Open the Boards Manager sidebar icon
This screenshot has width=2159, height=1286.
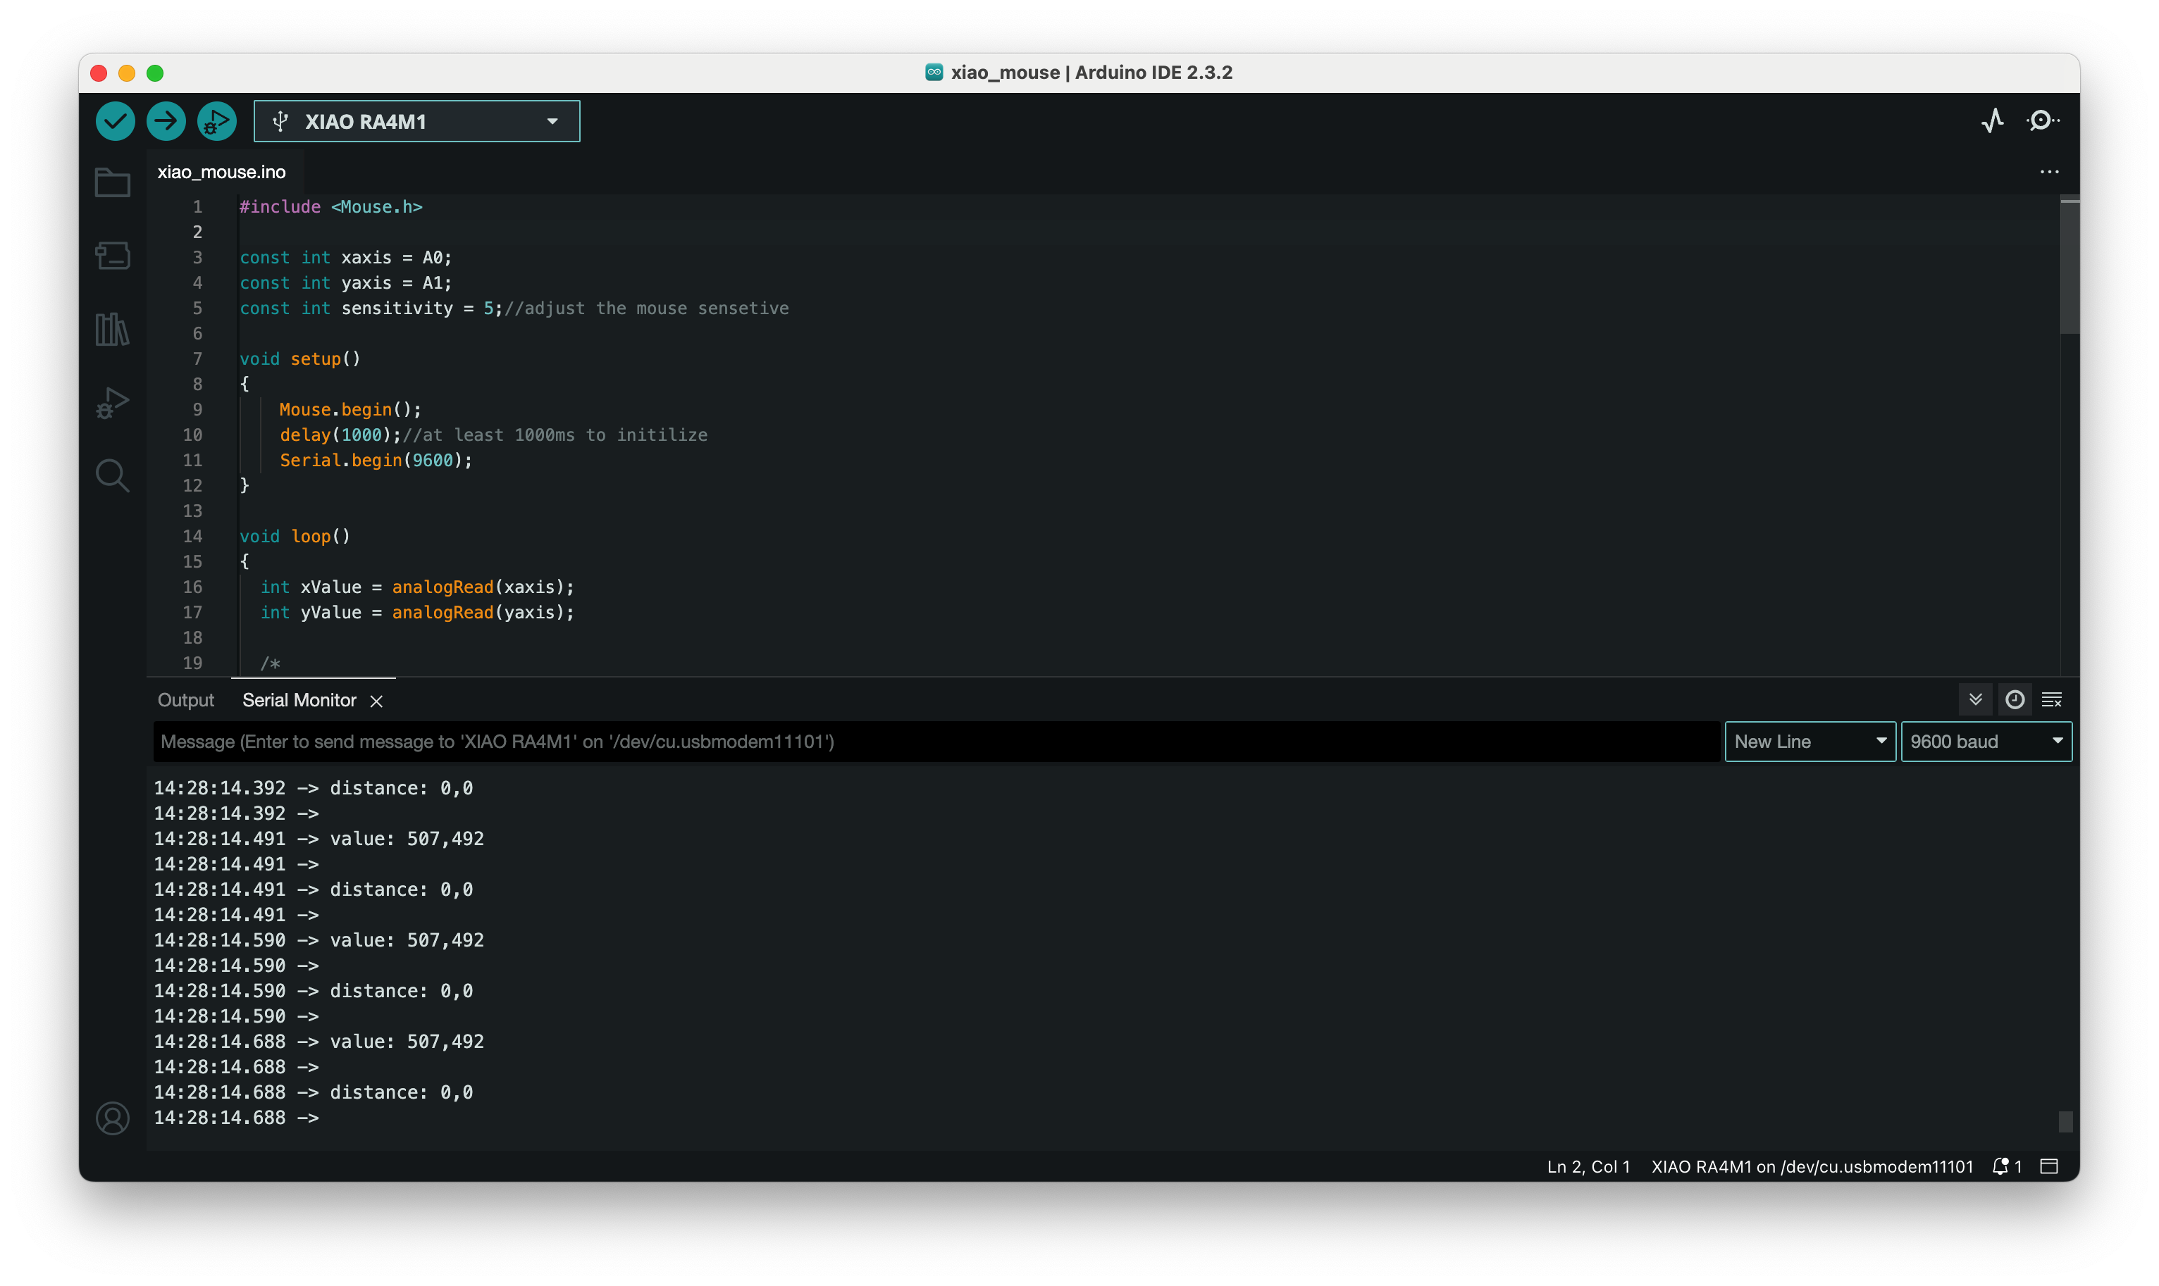(113, 256)
